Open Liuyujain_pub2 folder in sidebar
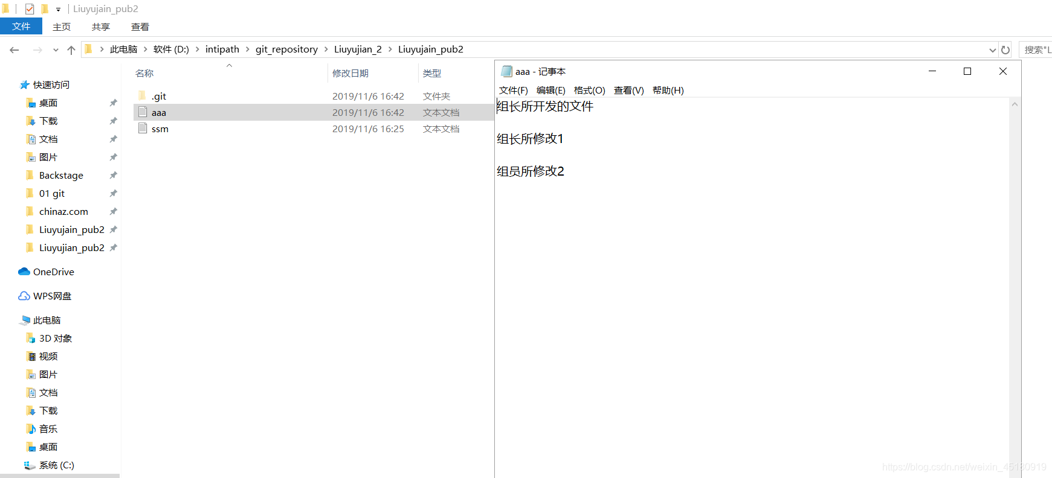Viewport: 1052px width, 478px height. pyautogui.click(x=71, y=230)
